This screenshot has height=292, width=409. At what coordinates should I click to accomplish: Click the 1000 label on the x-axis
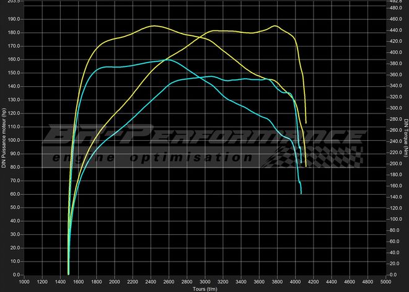pyautogui.click(x=24, y=282)
